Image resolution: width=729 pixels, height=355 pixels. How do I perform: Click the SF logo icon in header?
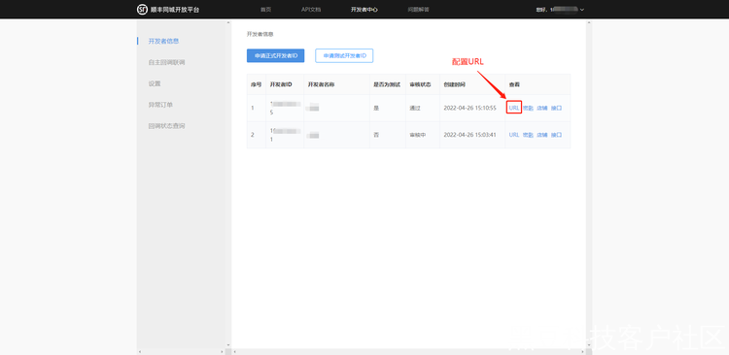coord(142,10)
